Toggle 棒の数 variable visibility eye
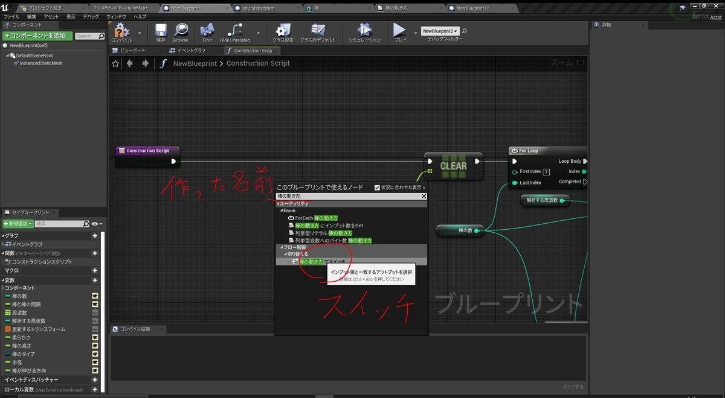The height and width of the screenshot is (398, 725). pos(95,296)
